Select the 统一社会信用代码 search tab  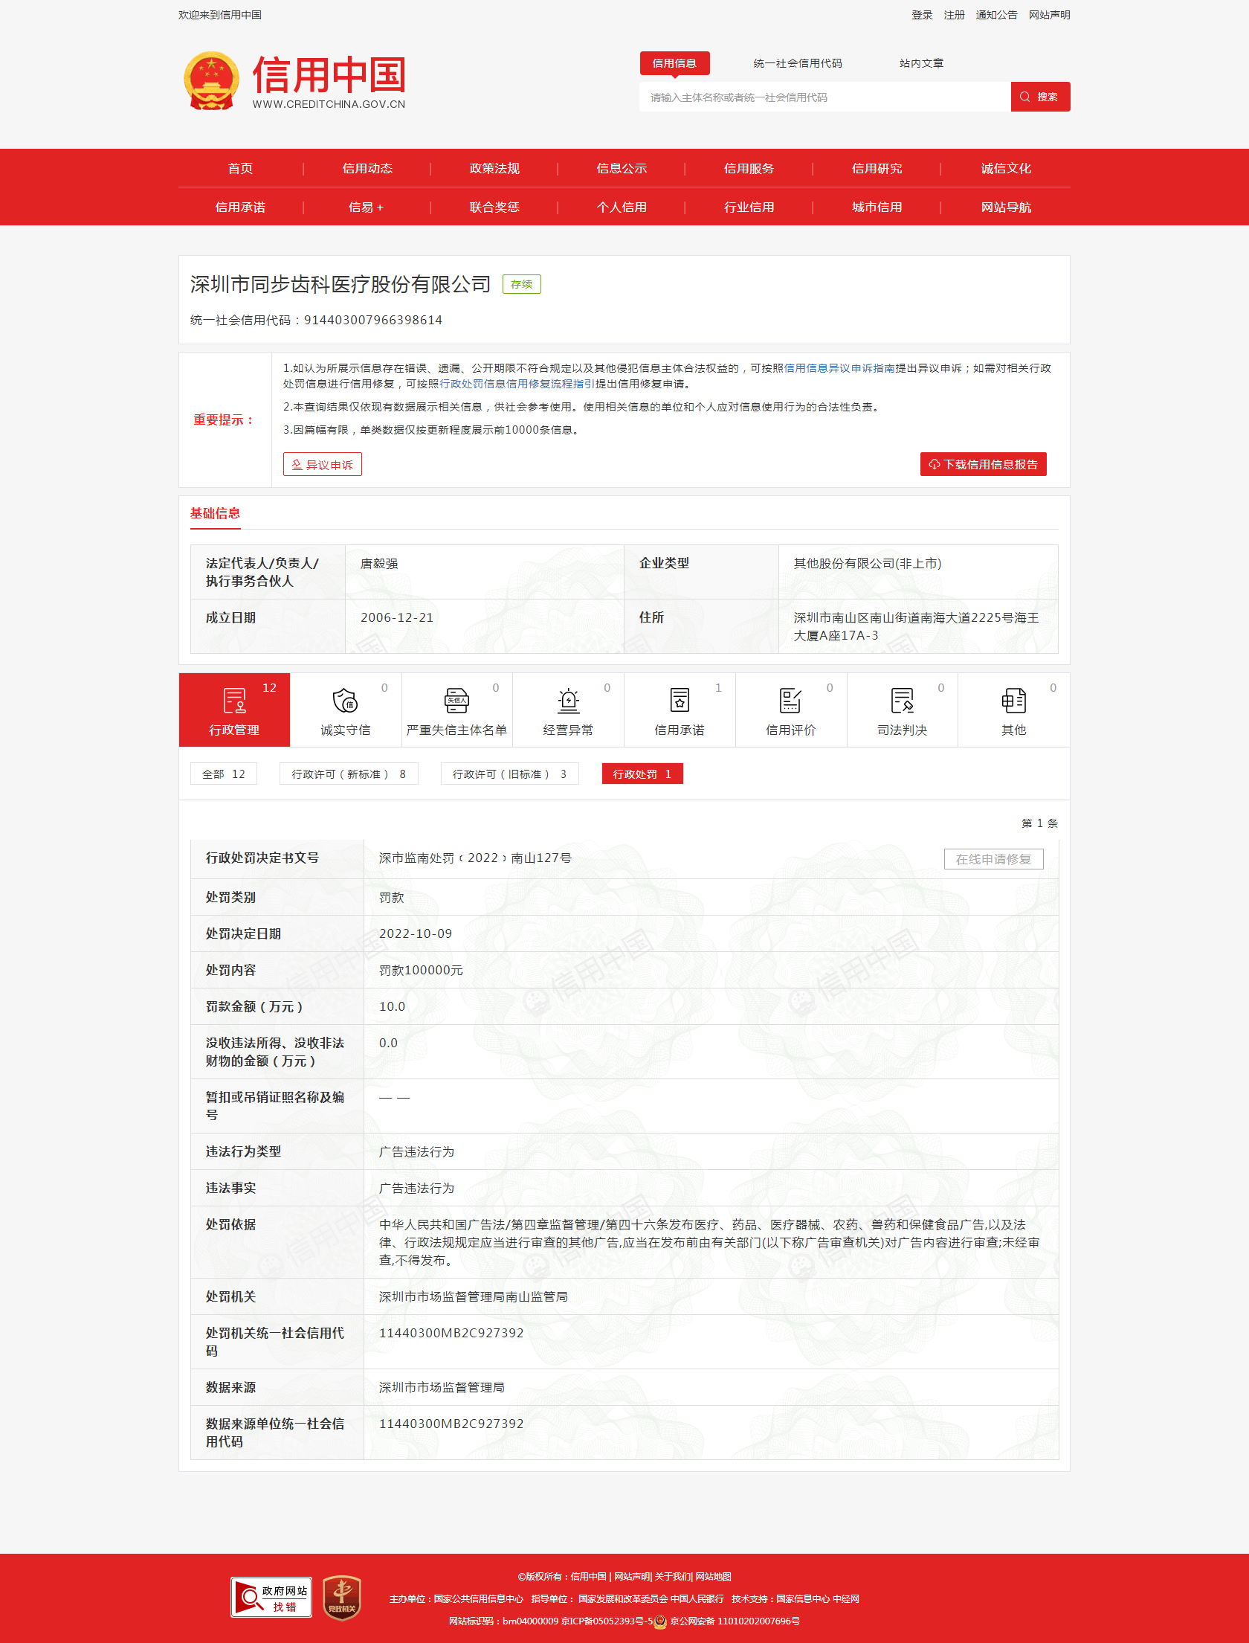(x=798, y=63)
